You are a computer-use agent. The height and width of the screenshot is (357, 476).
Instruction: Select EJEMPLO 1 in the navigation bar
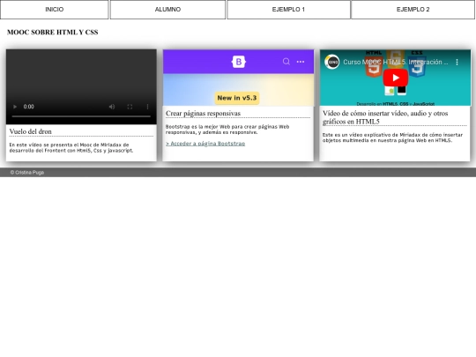[x=288, y=10]
